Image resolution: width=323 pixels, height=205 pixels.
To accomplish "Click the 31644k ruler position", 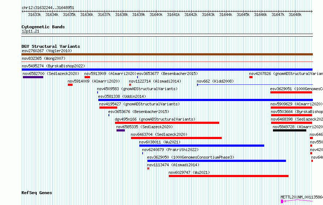I will [x=226, y=15].
